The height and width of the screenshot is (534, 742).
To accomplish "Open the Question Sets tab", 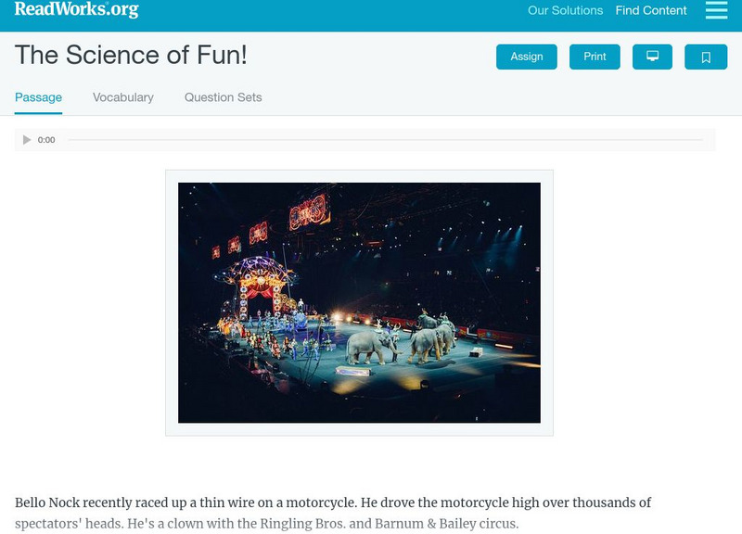I will pos(223,97).
